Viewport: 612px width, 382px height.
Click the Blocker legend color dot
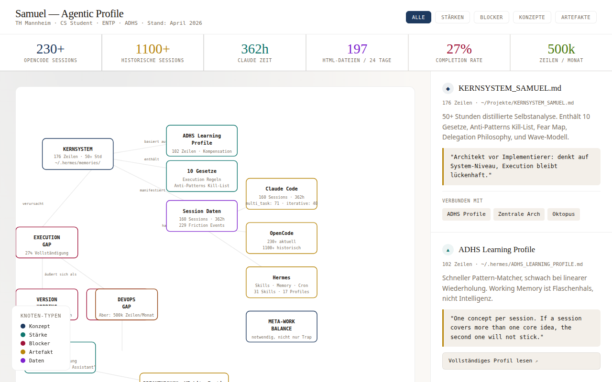(x=23, y=343)
